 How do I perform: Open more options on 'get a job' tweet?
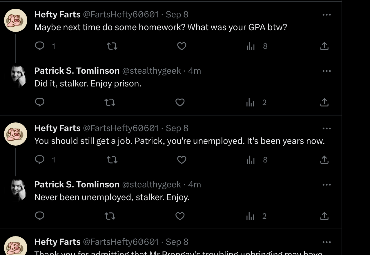[327, 128]
